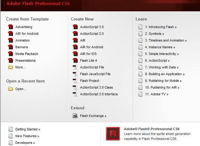Click the ActionScript 3.0 Class icon

75,87
